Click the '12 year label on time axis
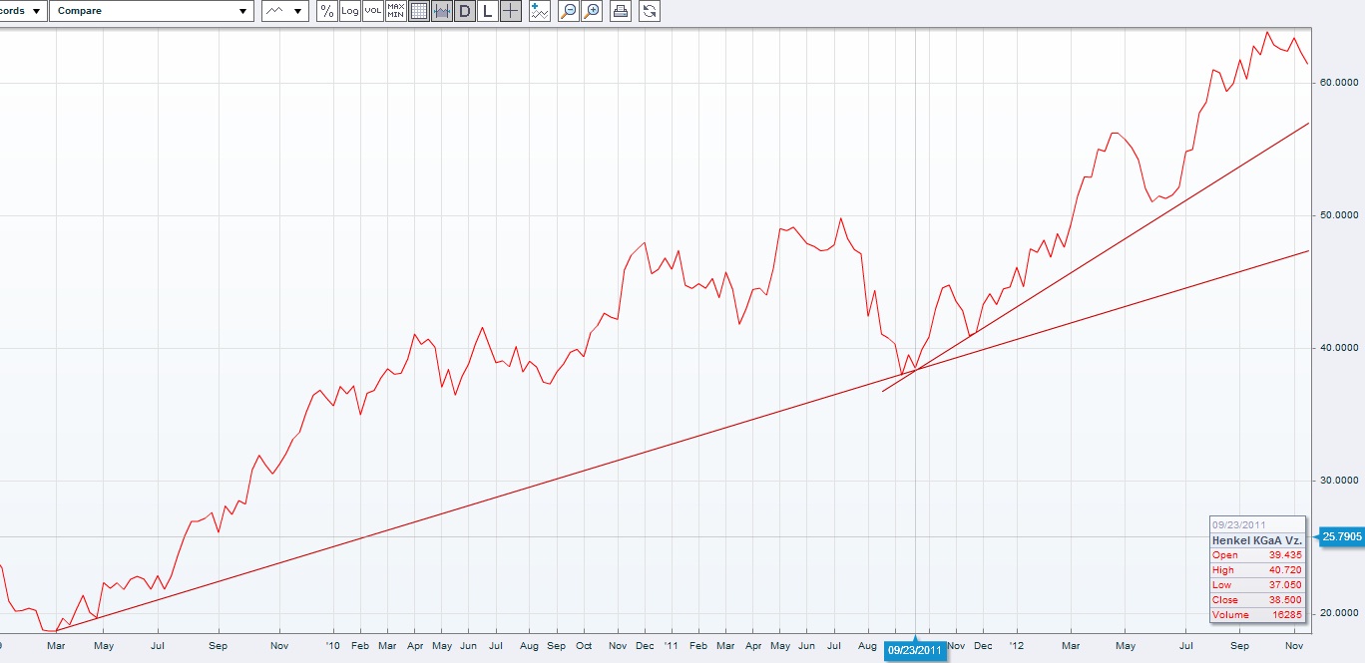1365x663 pixels. [1017, 646]
